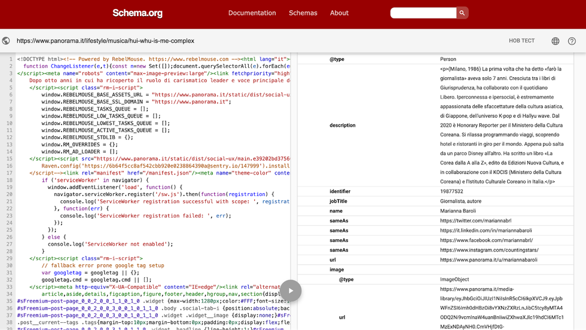586x330 pixels.
Task: Click the REBELMOUSE_STDLIB code line
Action: [87, 137]
